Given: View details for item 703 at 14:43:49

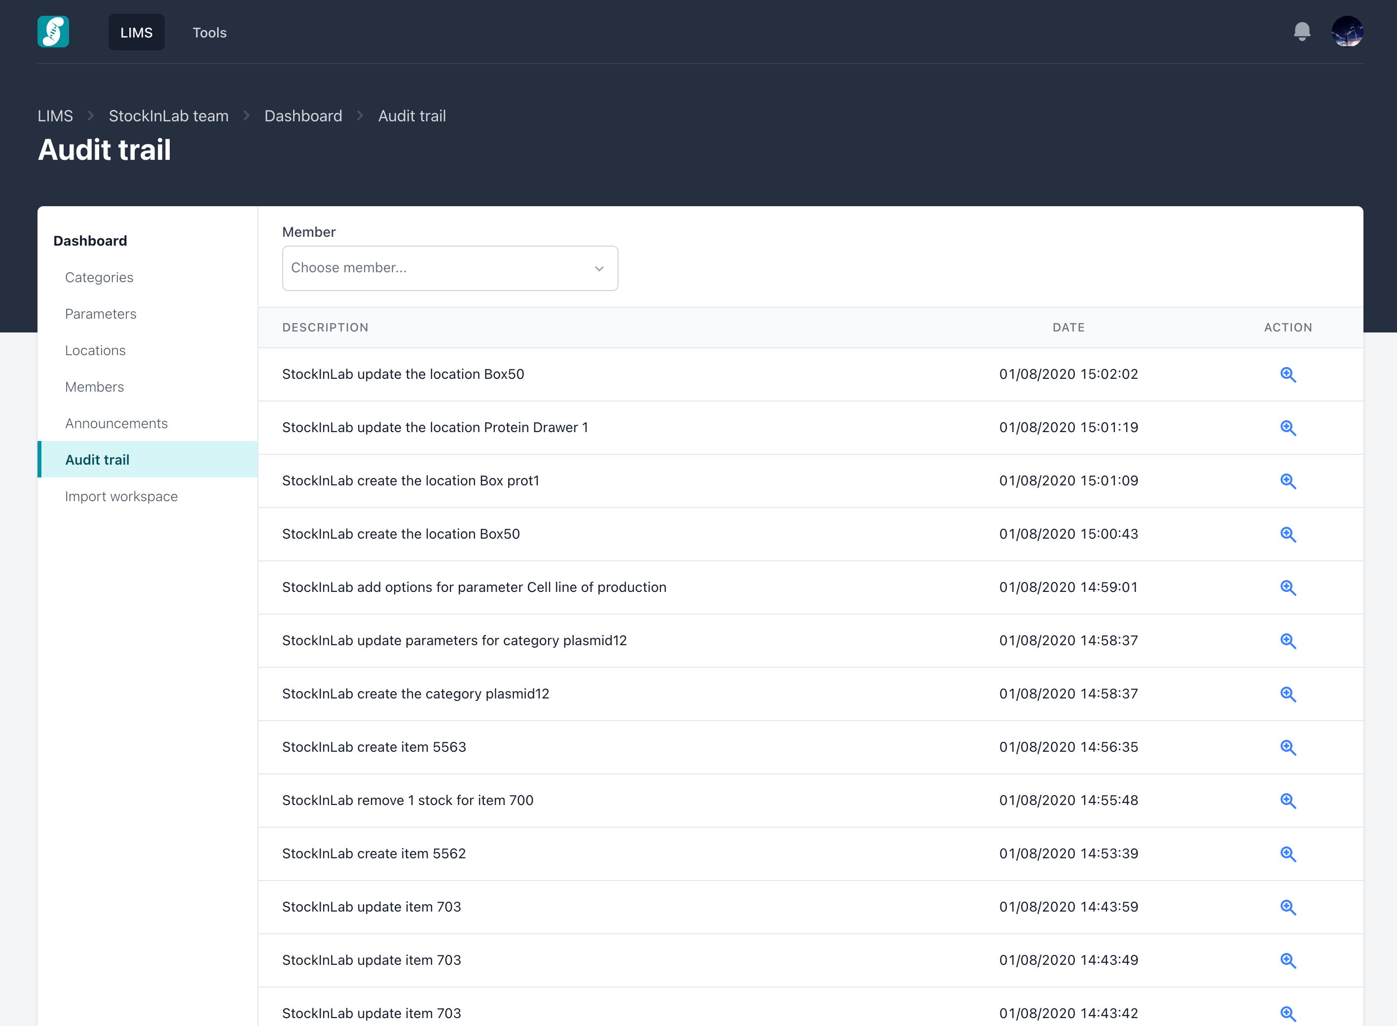Looking at the screenshot, I should (x=1287, y=961).
